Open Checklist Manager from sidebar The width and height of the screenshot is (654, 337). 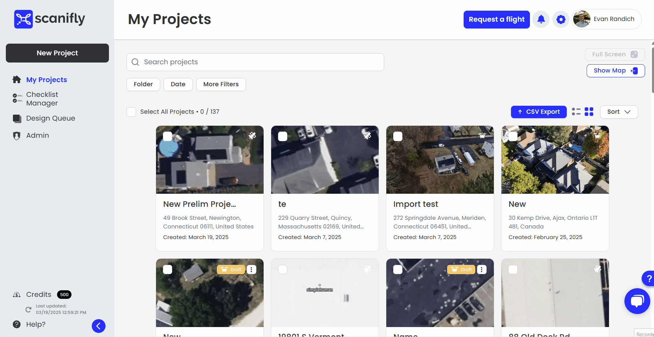(42, 99)
